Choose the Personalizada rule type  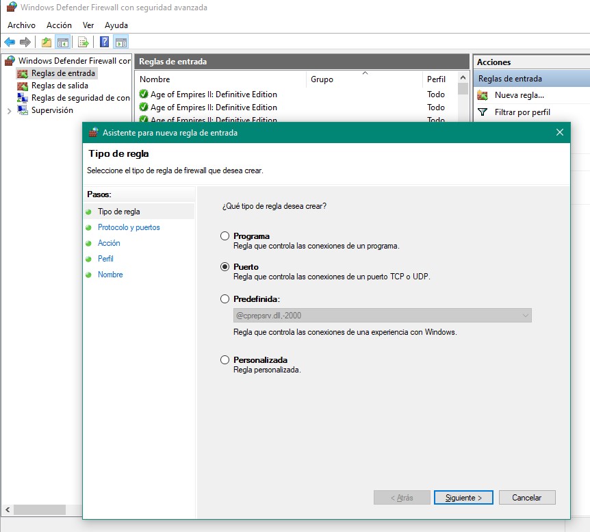pos(225,360)
